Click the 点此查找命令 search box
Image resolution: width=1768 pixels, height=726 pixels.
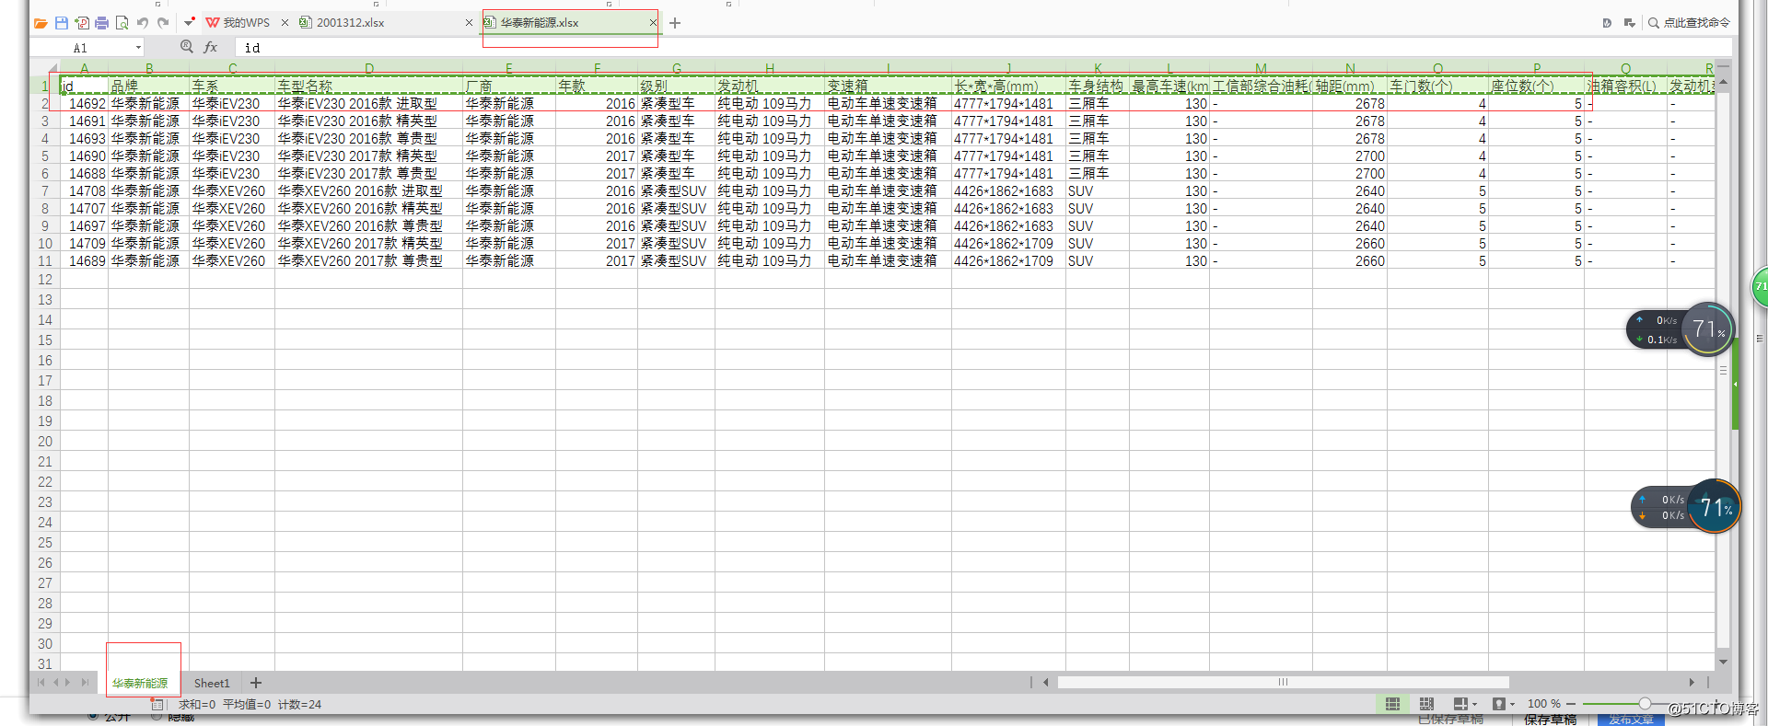coord(1690,23)
